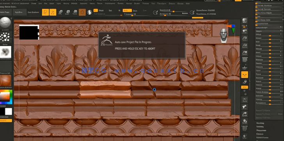Click the XYZ axis orientation gizmo
The image size is (284, 141).
231,28
